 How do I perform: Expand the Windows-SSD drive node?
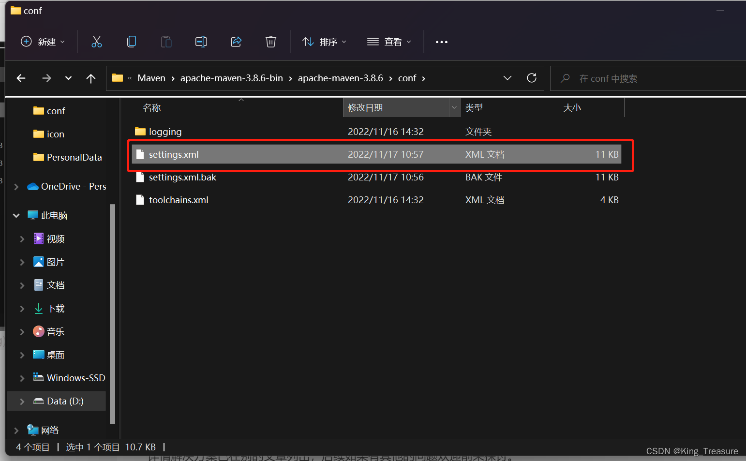click(22, 378)
